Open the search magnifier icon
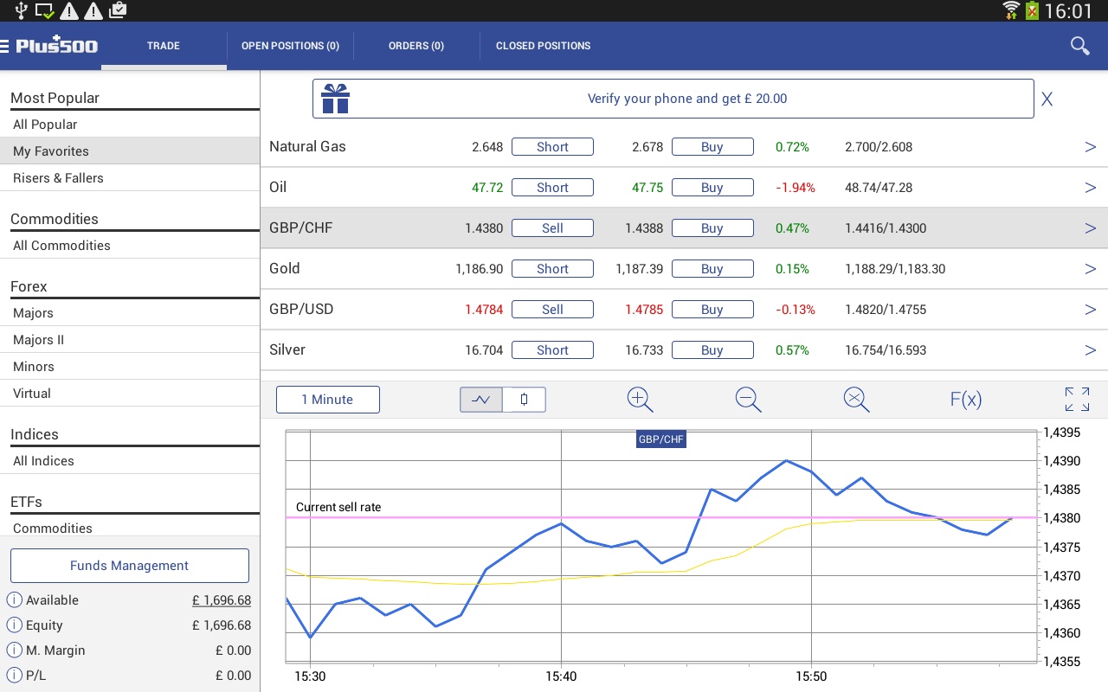1108x692 pixels. [1079, 46]
